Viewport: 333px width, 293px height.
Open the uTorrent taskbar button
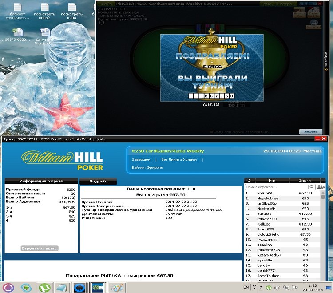44,288
